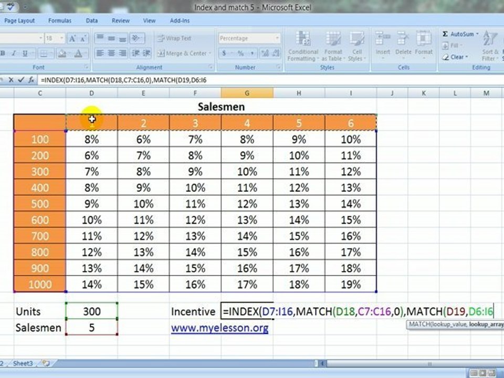Click the Wrap Text button
The width and height of the screenshot is (504, 378).
174,38
